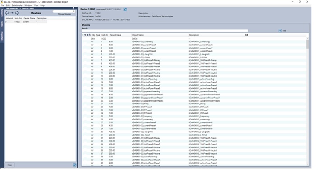Open column settings icon at the right of table header
The height and width of the screenshot is (170, 324).
pos(246,35)
